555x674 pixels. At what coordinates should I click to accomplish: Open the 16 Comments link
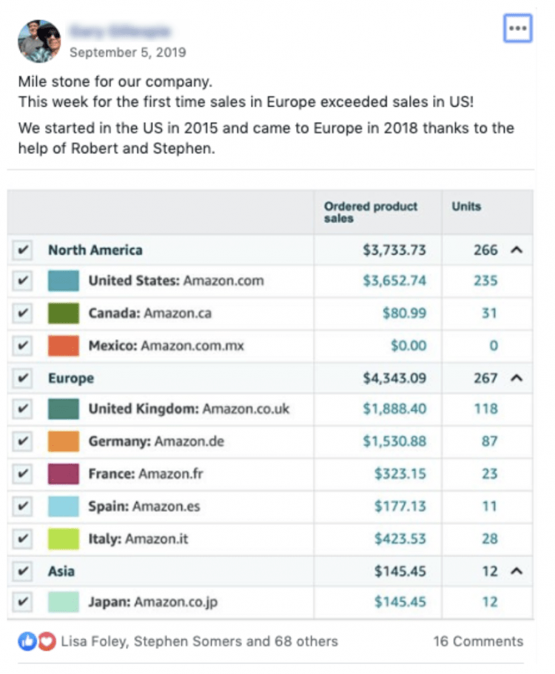pyautogui.click(x=478, y=641)
